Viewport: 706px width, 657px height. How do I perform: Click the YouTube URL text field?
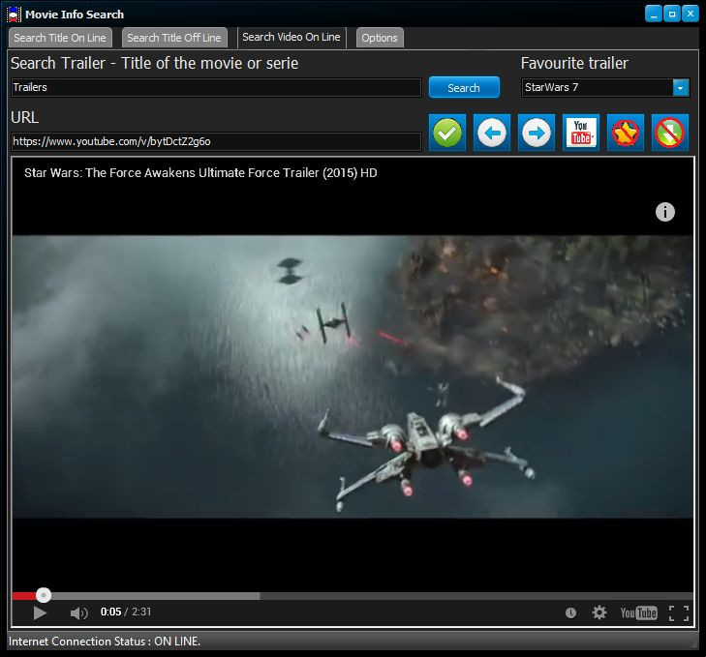click(216, 141)
